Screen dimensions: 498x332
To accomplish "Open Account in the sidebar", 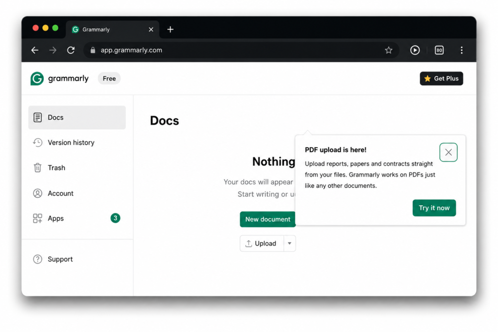I will 77,193.
